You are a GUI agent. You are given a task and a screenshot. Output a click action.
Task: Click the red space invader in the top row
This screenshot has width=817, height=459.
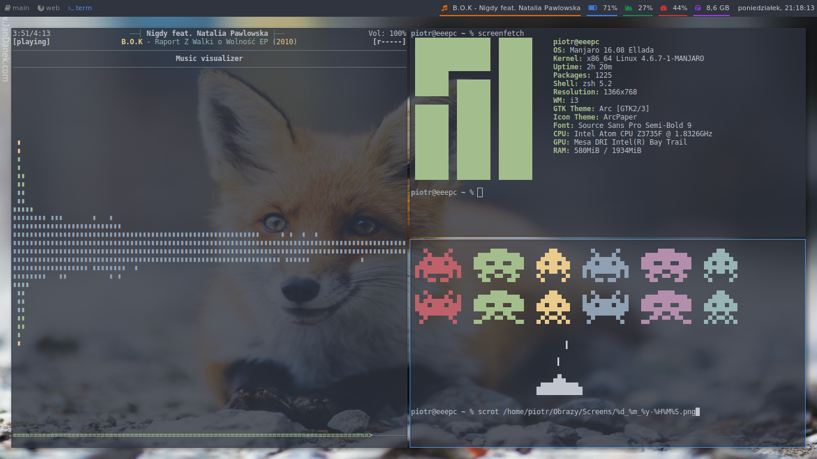pyautogui.click(x=438, y=265)
